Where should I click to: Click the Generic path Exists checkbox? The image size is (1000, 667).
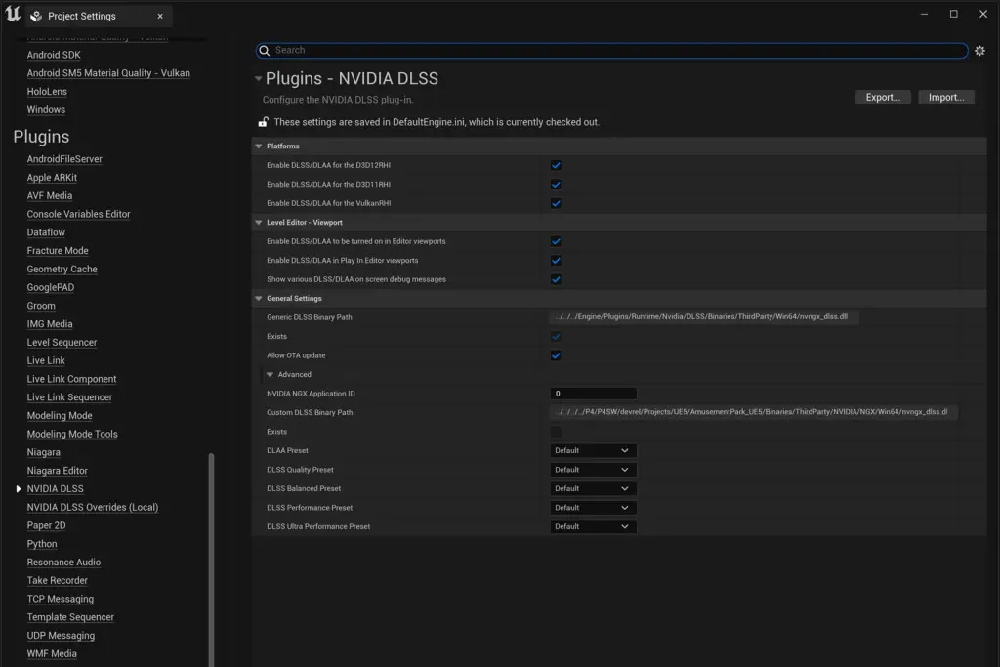[x=556, y=337]
